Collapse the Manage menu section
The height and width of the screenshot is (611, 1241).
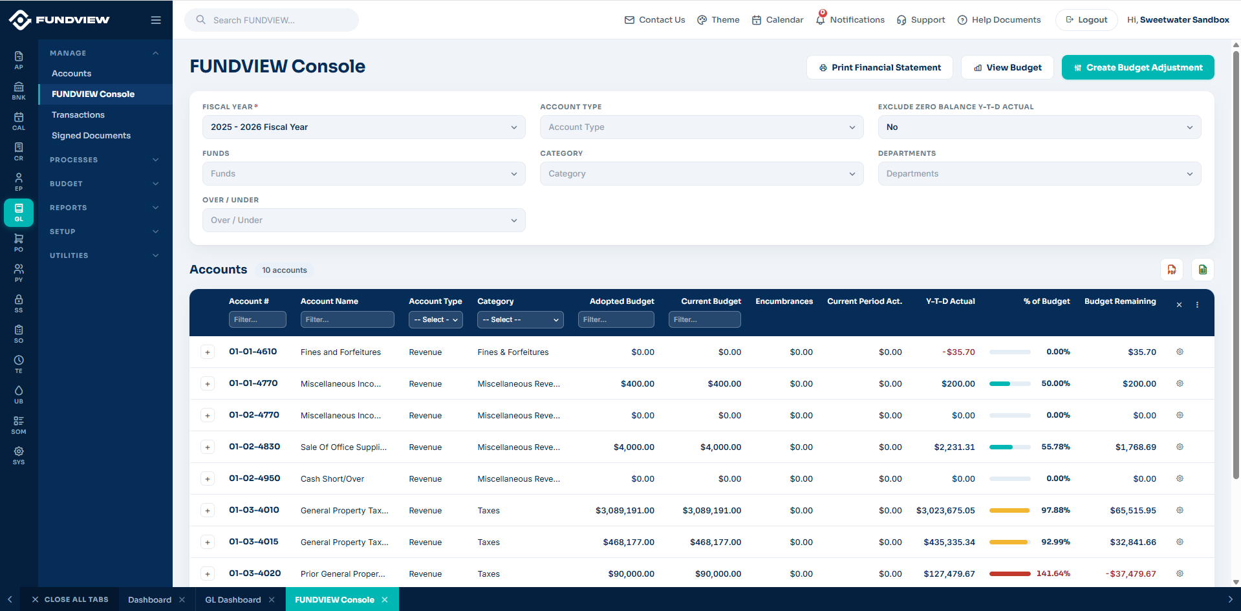coord(105,53)
